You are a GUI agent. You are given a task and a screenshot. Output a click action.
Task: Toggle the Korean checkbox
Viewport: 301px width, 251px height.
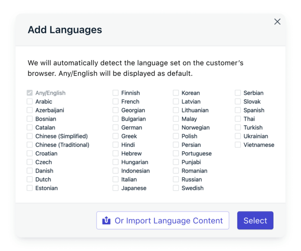pos(176,93)
